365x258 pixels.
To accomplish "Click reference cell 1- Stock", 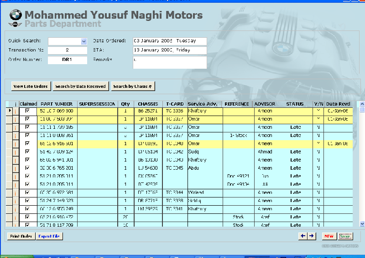I will point(238,135).
